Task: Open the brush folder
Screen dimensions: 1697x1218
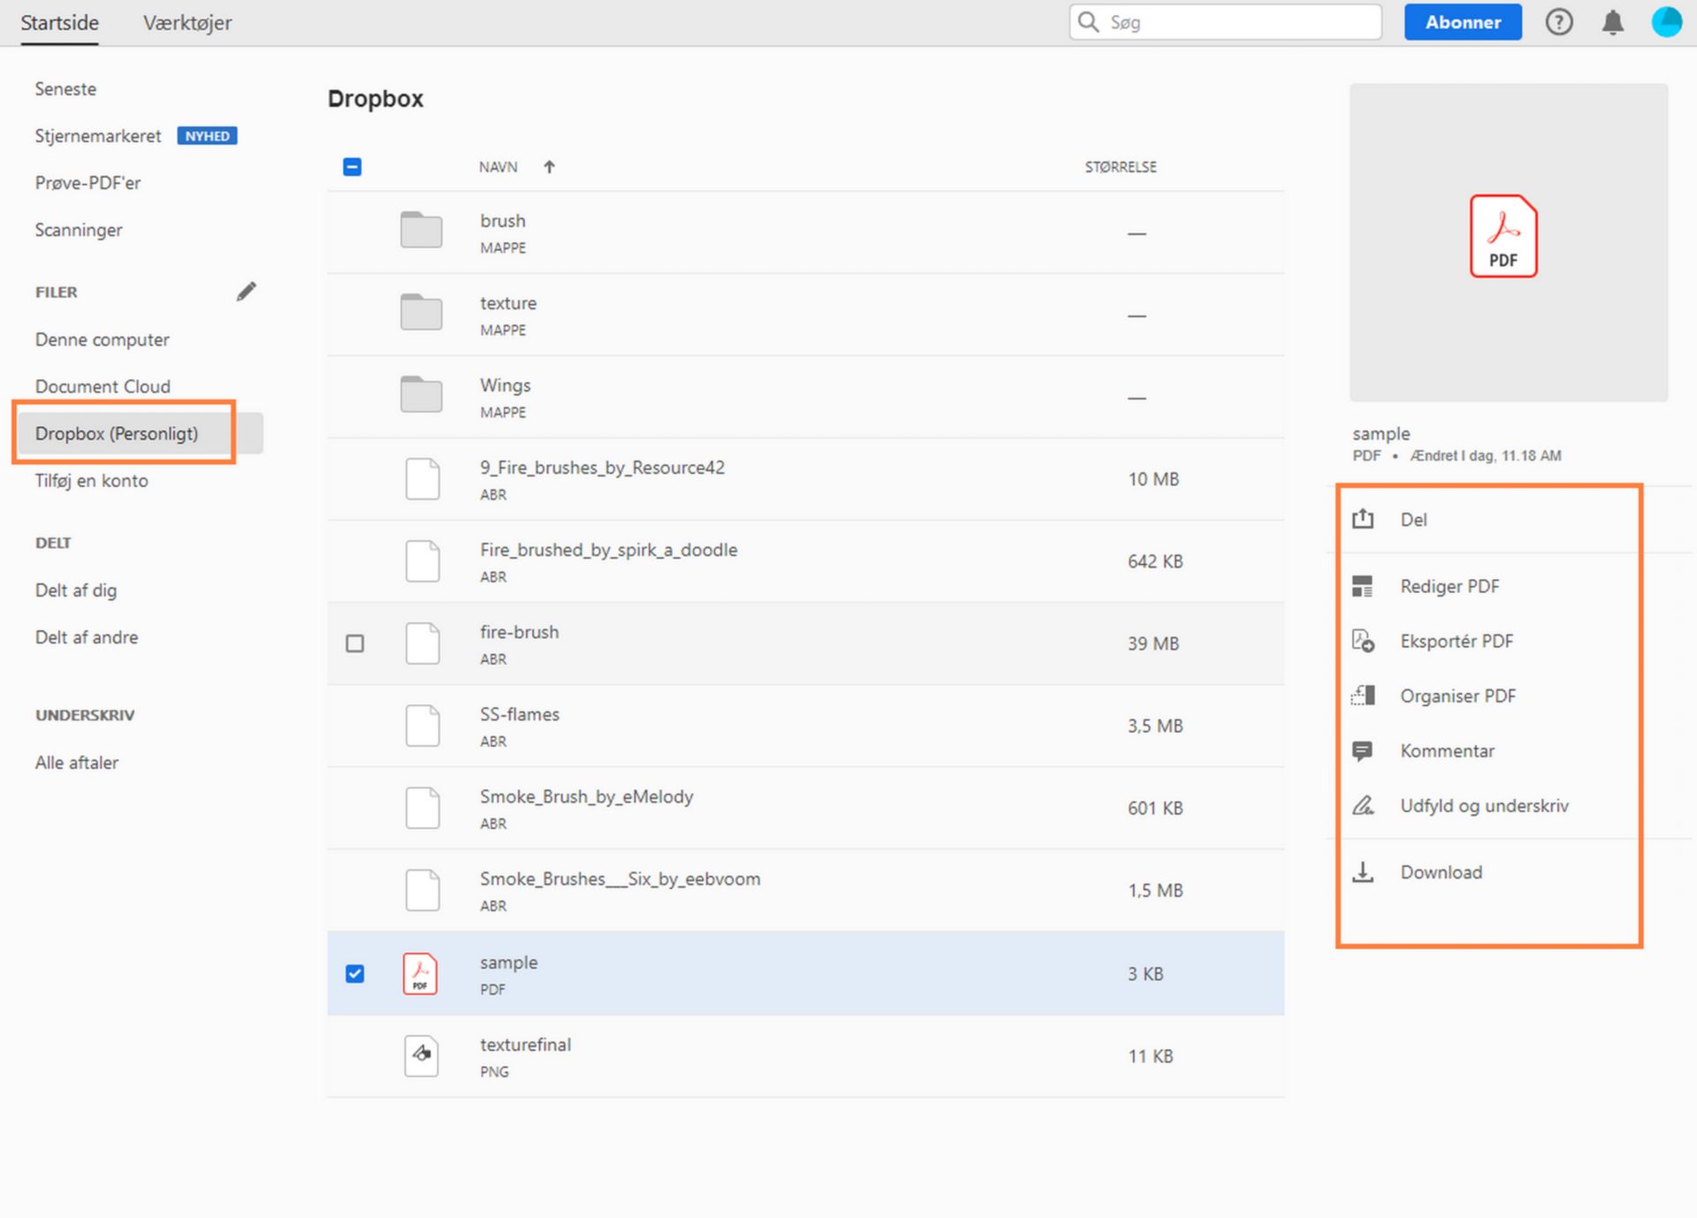Action: coord(503,220)
